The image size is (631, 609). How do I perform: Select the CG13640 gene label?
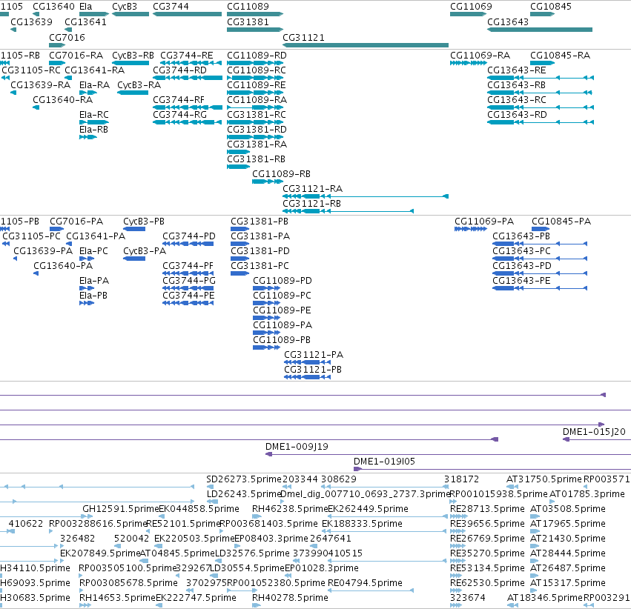[53, 7]
